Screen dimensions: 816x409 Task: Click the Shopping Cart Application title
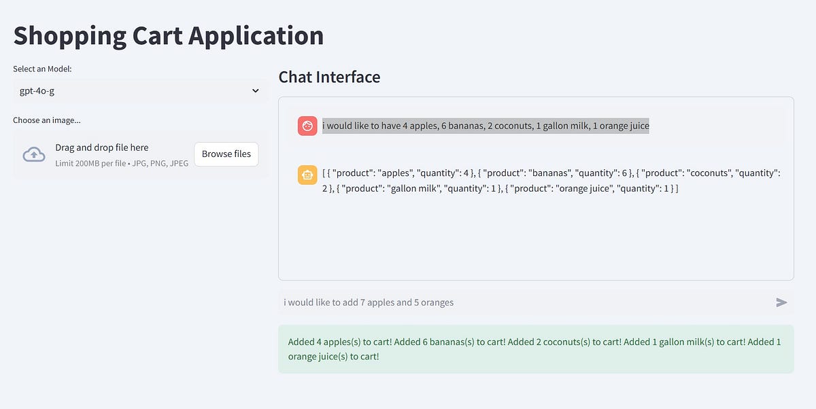168,35
